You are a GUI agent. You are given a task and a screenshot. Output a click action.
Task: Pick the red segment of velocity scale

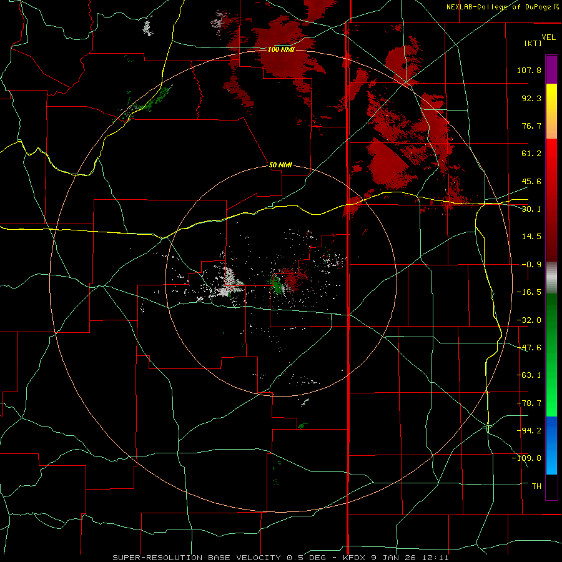click(x=551, y=200)
